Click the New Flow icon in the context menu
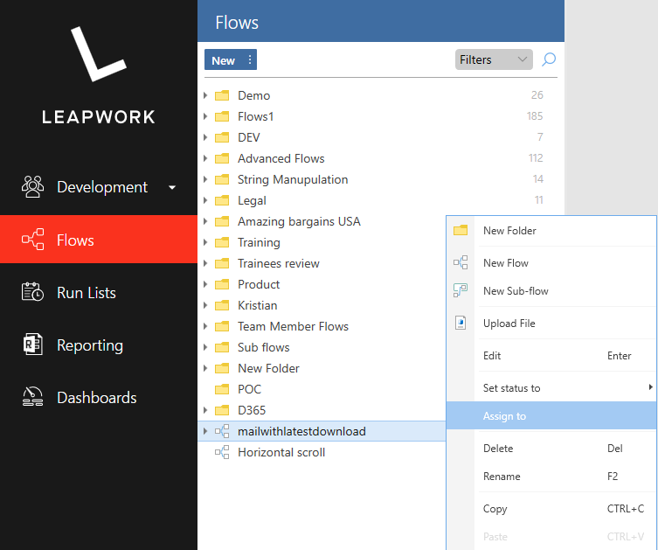The height and width of the screenshot is (550, 658). pyautogui.click(x=461, y=262)
